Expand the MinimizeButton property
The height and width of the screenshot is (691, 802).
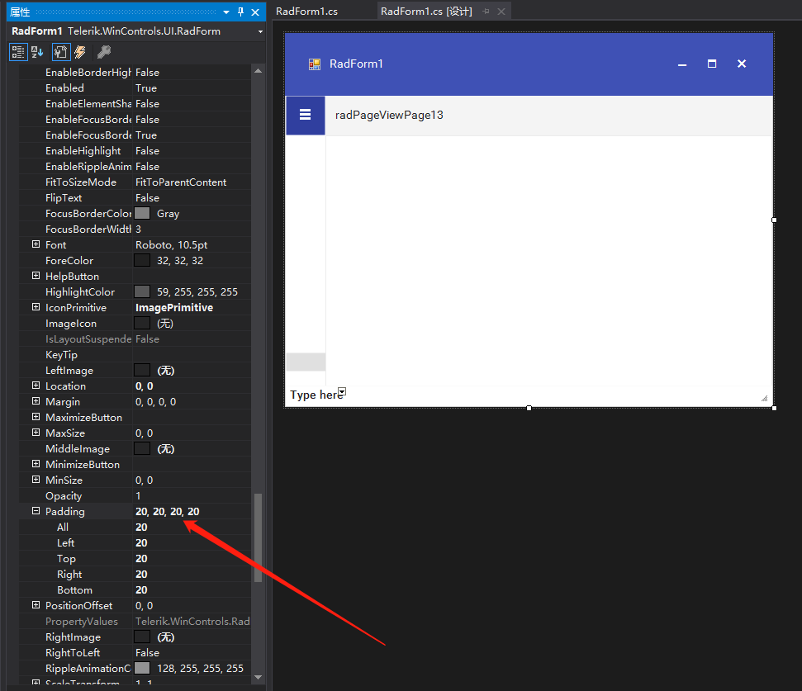(36, 464)
